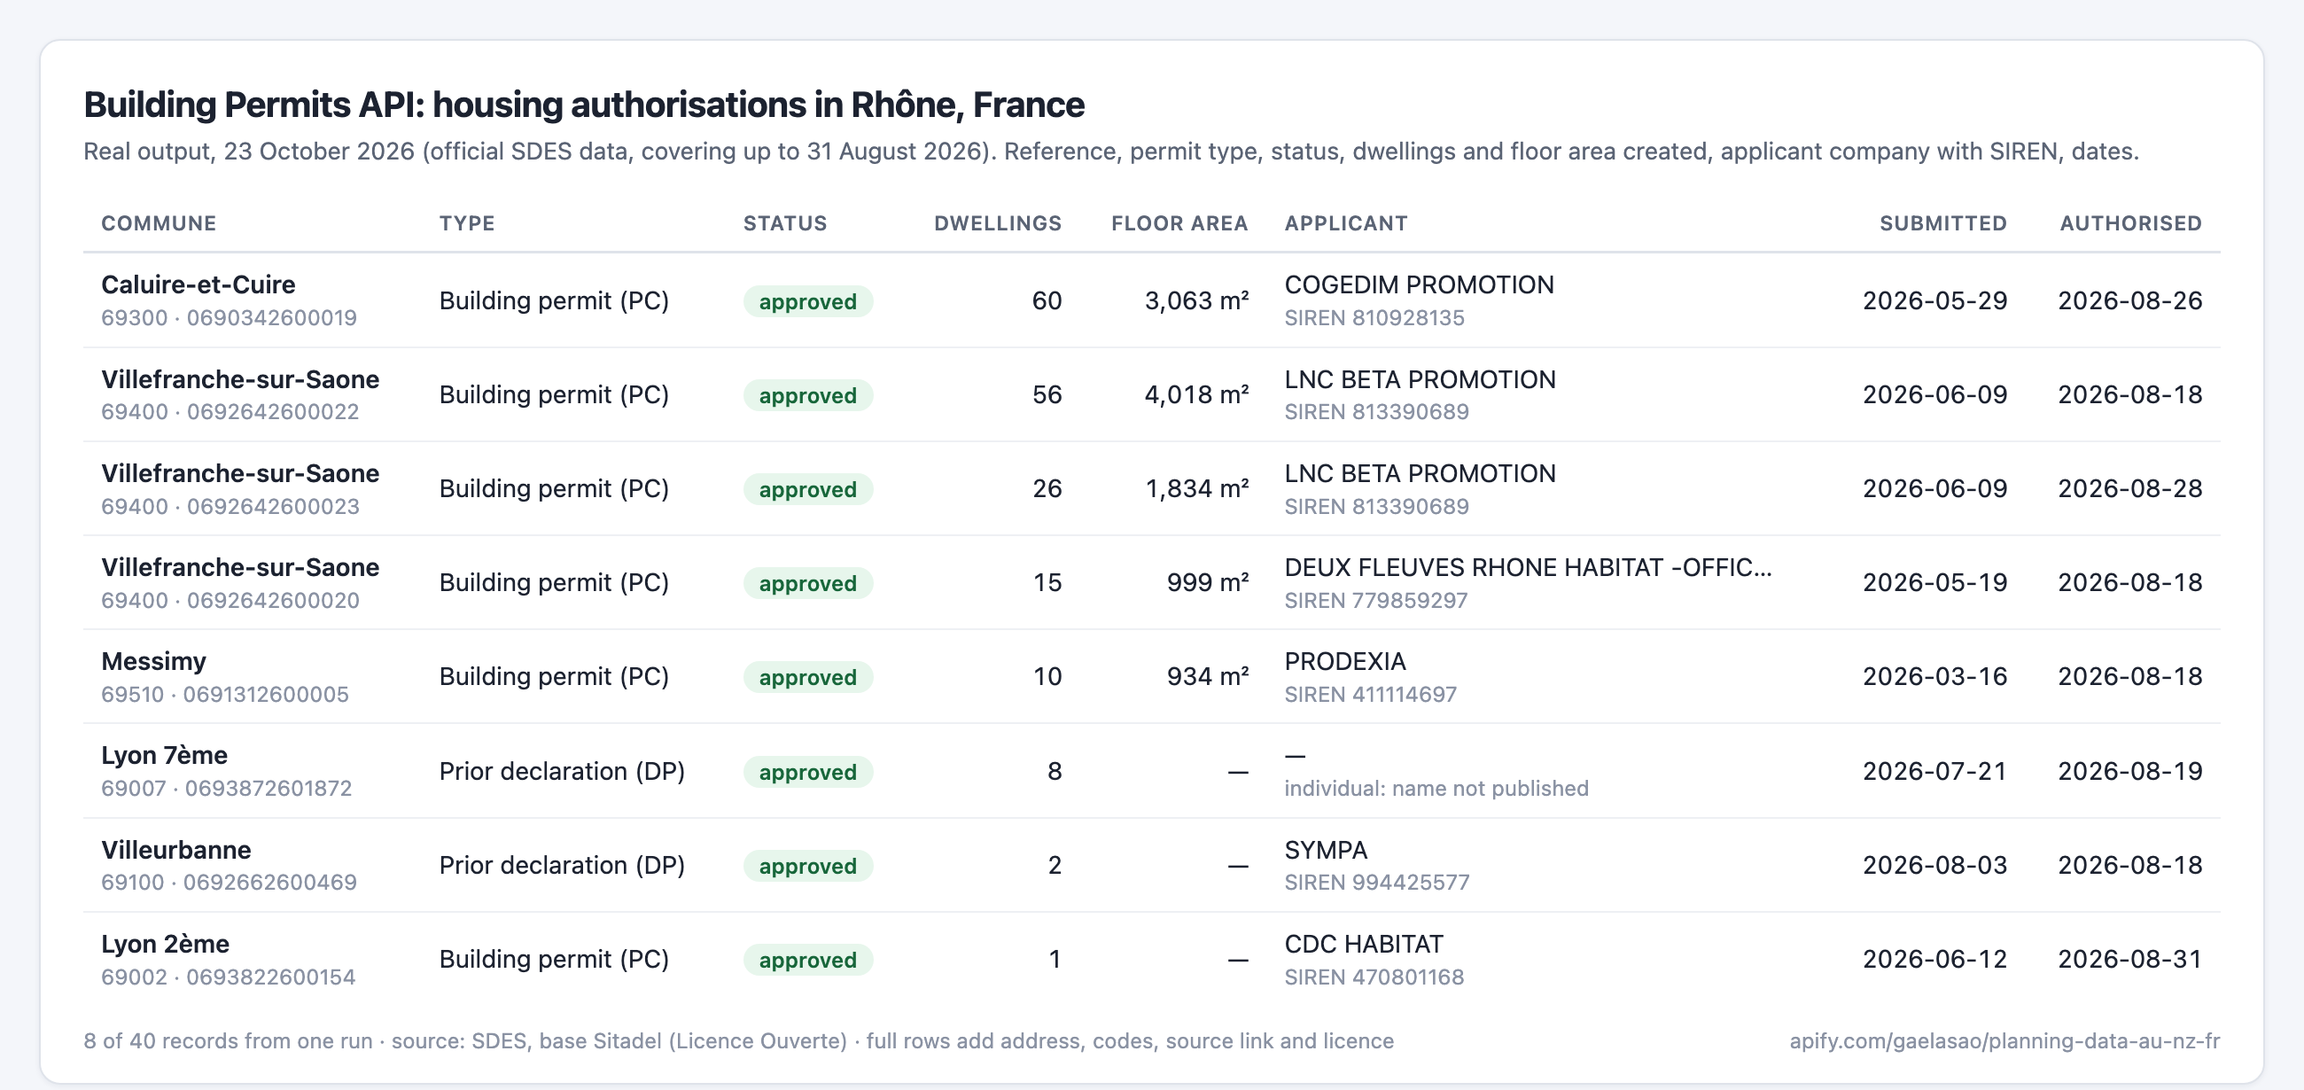Select the Lyon 2ème commune name
The image size is (2304, 1090).
166,945
